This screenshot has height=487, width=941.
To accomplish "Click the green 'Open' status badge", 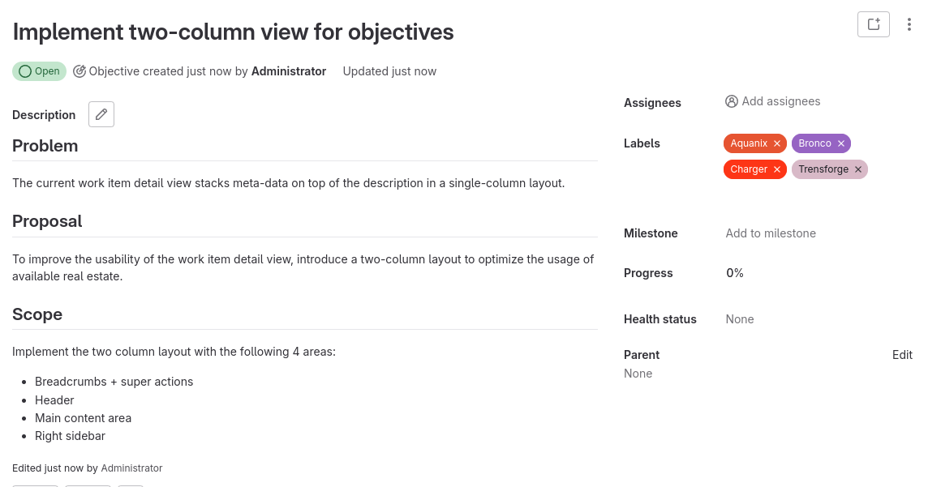I will pyautogui.click(x=39, y=71).
